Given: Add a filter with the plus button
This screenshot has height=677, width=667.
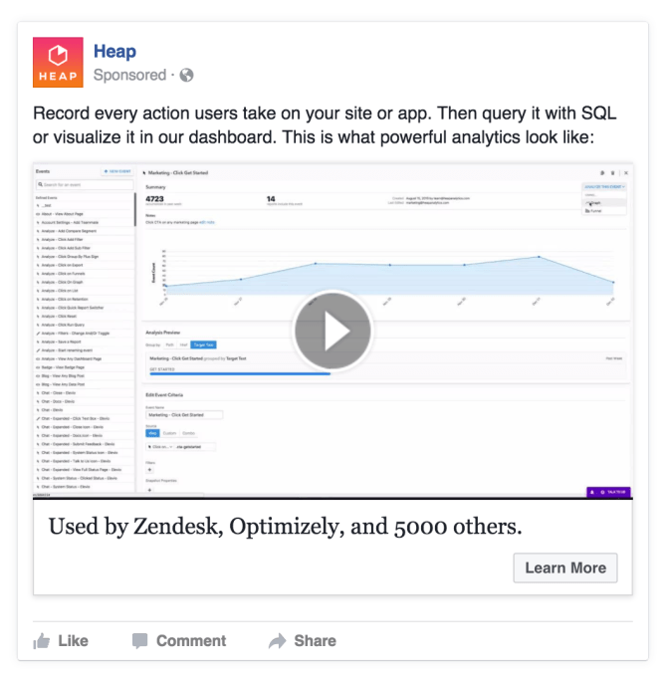Looking at the screenshot, I should click(x=150, y=469).
